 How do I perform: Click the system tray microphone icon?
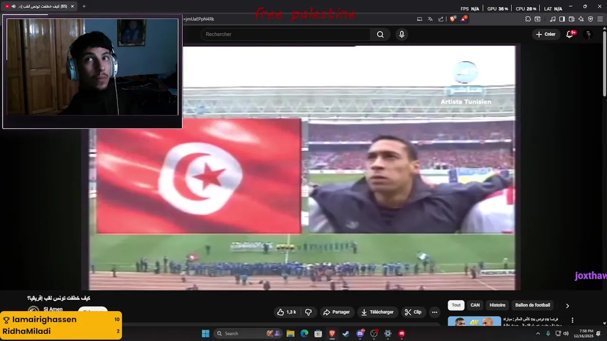(548, 333)
